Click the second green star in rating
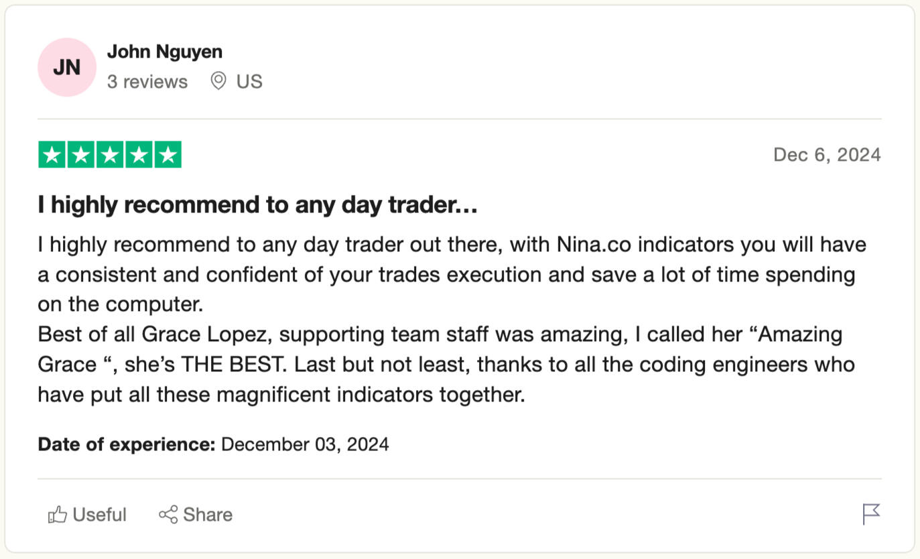Screen dimensions: 920x559 [x=81, y=155]
